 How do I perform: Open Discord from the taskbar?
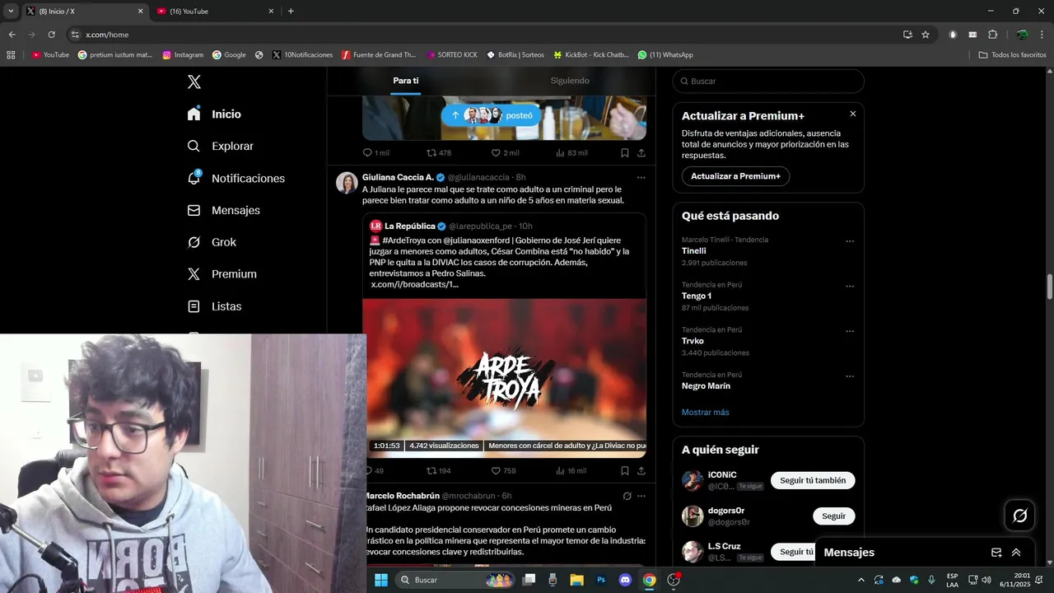click(625, 580)
